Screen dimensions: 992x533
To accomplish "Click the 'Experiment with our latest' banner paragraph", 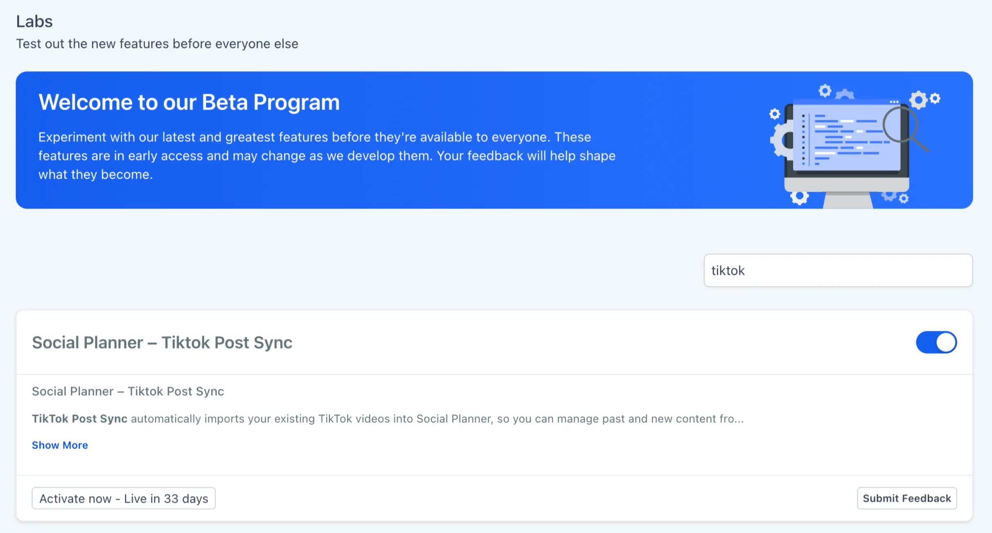I will (x=327, y=156).
